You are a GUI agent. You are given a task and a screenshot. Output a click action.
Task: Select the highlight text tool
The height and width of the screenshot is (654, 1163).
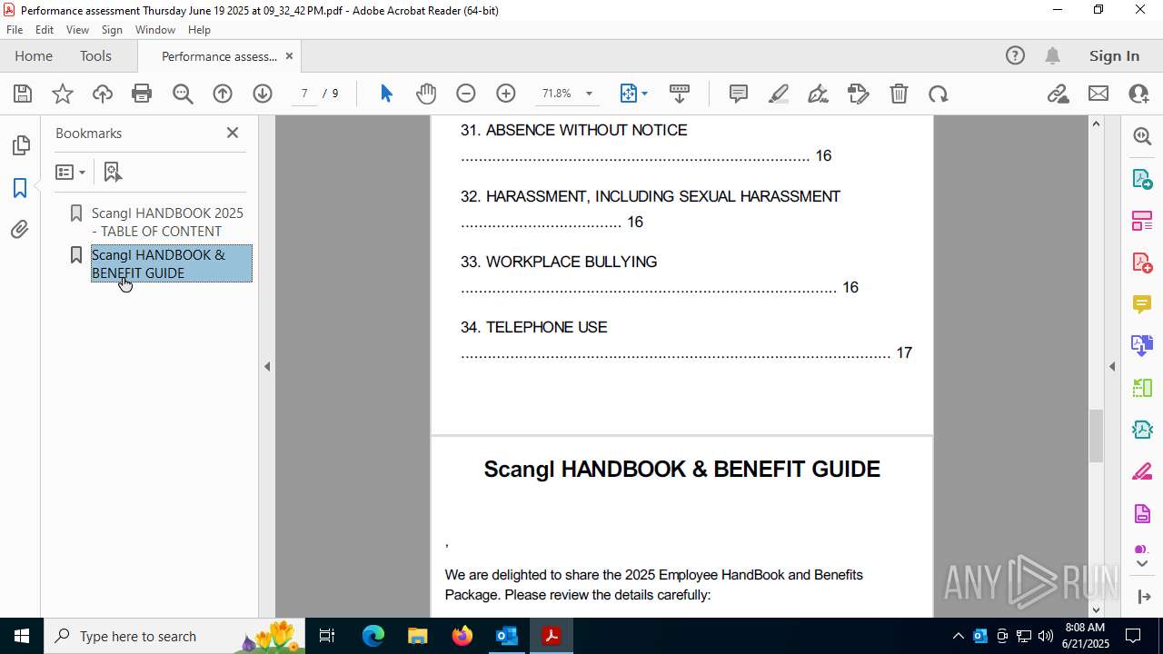(779, 94)
